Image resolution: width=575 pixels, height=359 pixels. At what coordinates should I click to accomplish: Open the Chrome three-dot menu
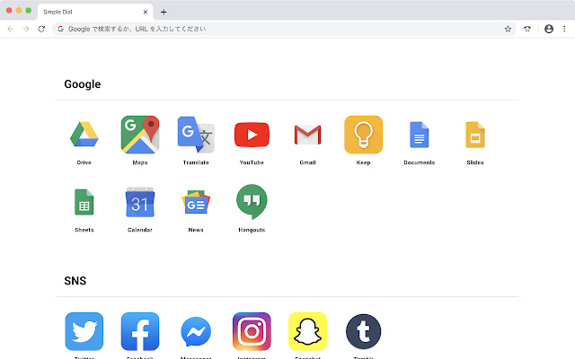tap(565, 29)
